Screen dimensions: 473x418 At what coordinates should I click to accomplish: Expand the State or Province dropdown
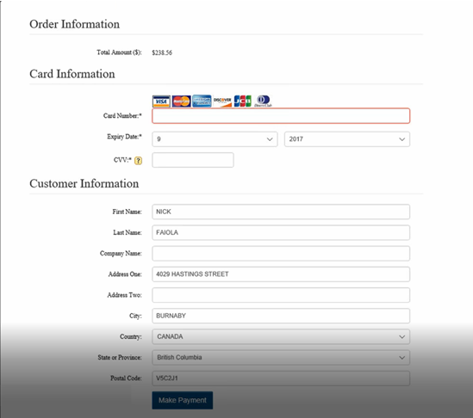(x=281, y=358)
